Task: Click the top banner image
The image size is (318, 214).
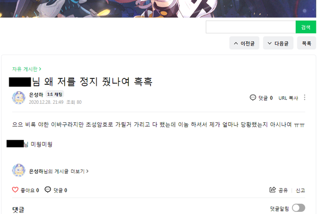Action: pyautogui.click(x=158, y=8)
